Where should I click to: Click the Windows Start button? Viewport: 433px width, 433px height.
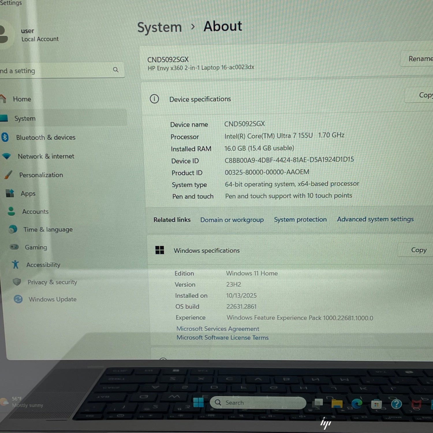198,402
